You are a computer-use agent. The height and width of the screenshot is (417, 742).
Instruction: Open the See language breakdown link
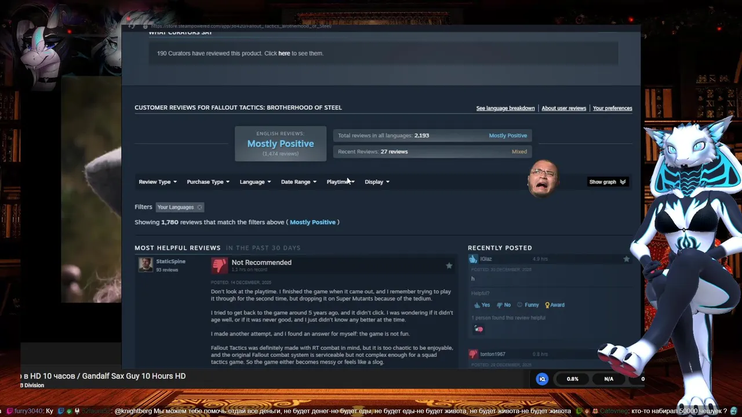(x=505, y=108)
